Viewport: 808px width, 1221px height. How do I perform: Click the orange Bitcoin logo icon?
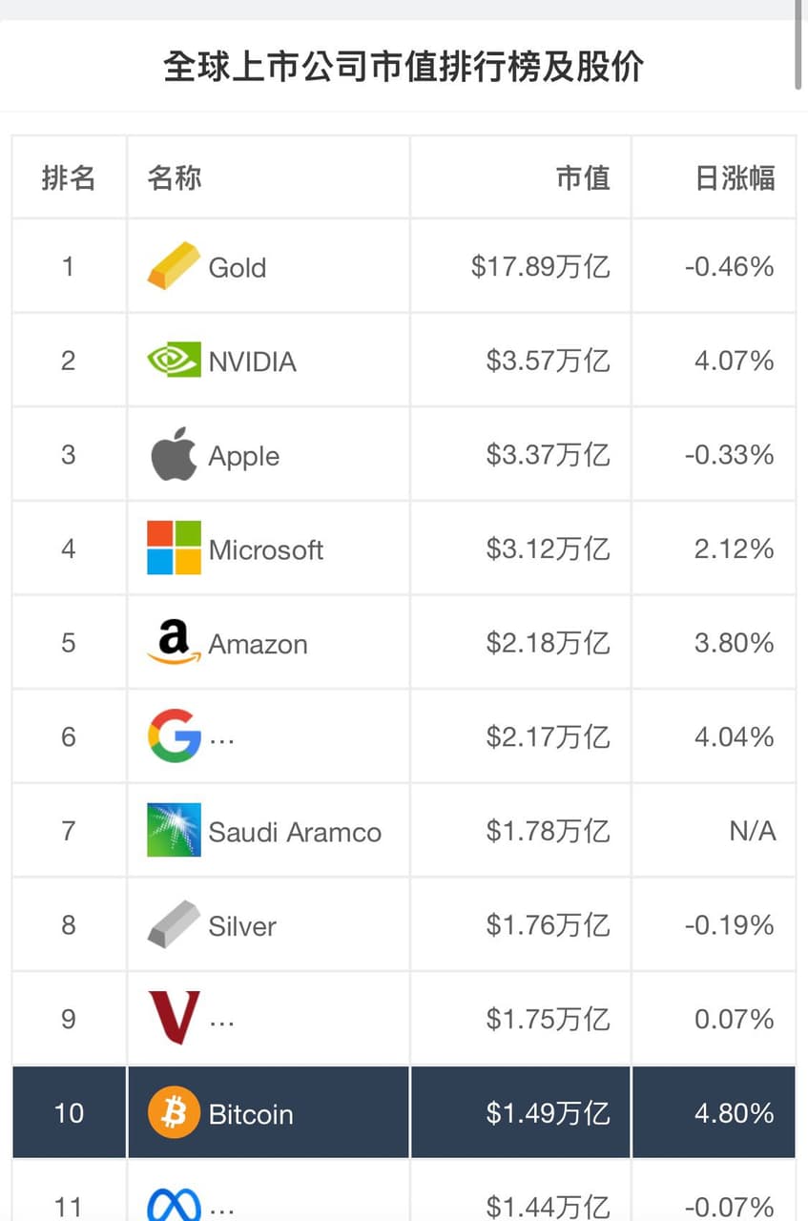click(174, 1113)
